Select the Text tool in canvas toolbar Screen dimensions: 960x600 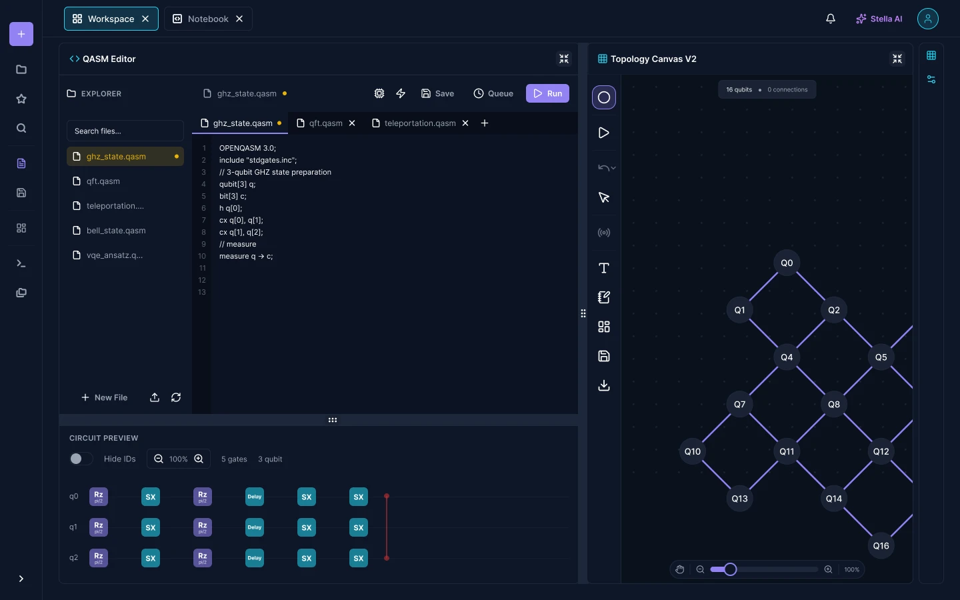[x=604, y=268]
